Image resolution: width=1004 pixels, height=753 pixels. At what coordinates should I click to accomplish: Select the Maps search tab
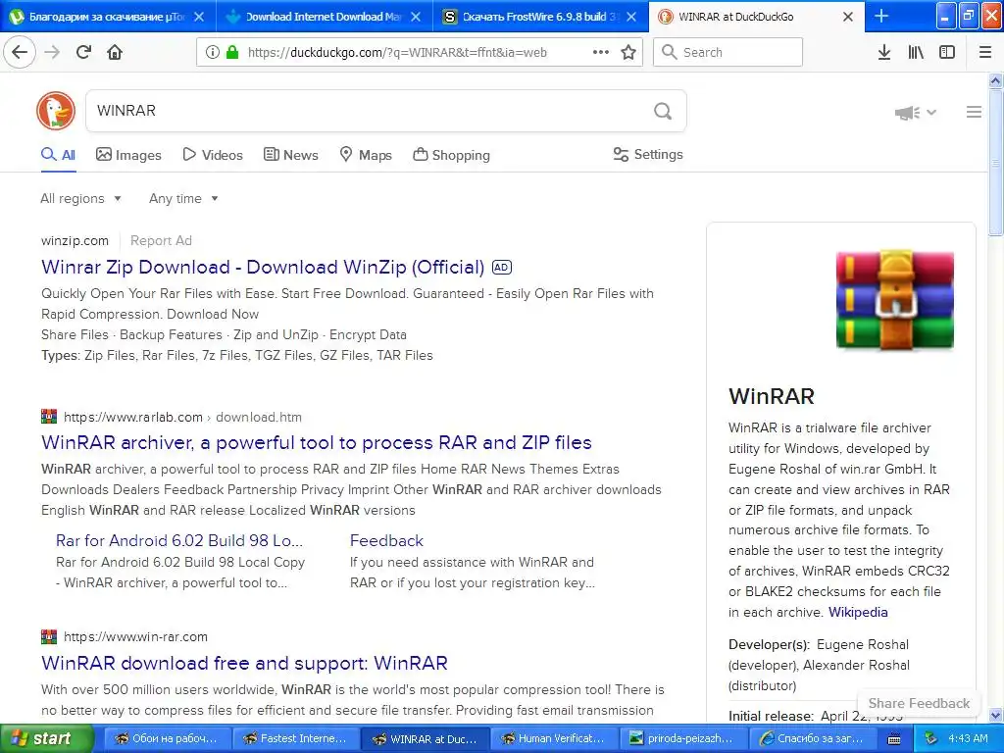pos(366,155)
